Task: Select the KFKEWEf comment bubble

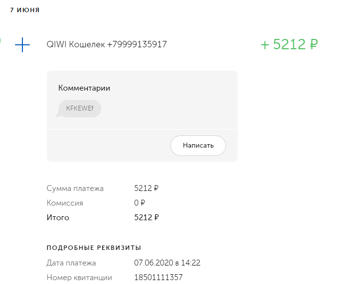Action: pos(79,109)
